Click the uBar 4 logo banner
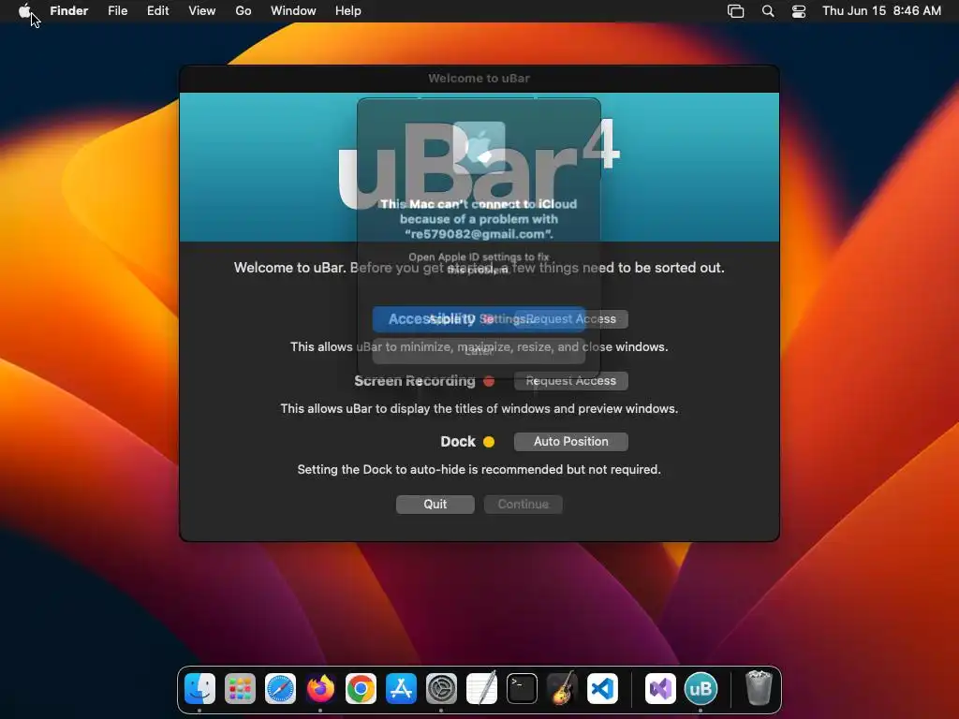The image size is (959, 719). pyautogui.click(x=479, y=167)
